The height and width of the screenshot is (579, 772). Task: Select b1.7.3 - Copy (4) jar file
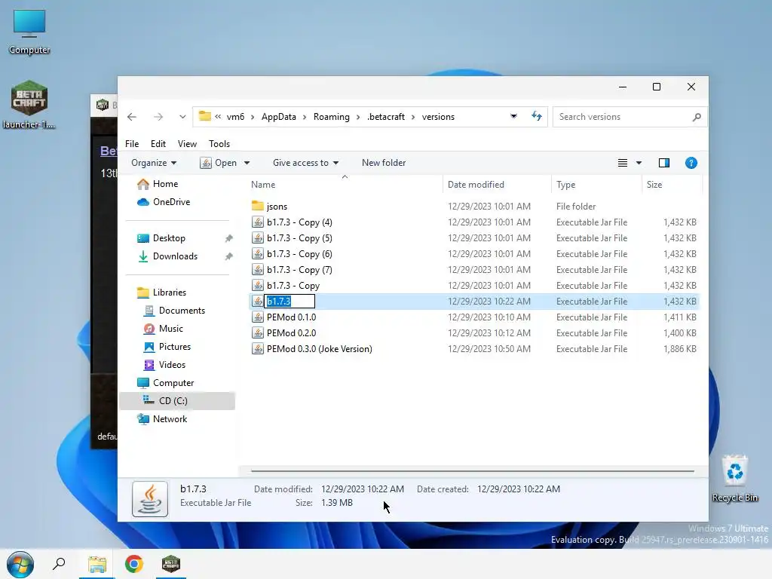[299, 222]
